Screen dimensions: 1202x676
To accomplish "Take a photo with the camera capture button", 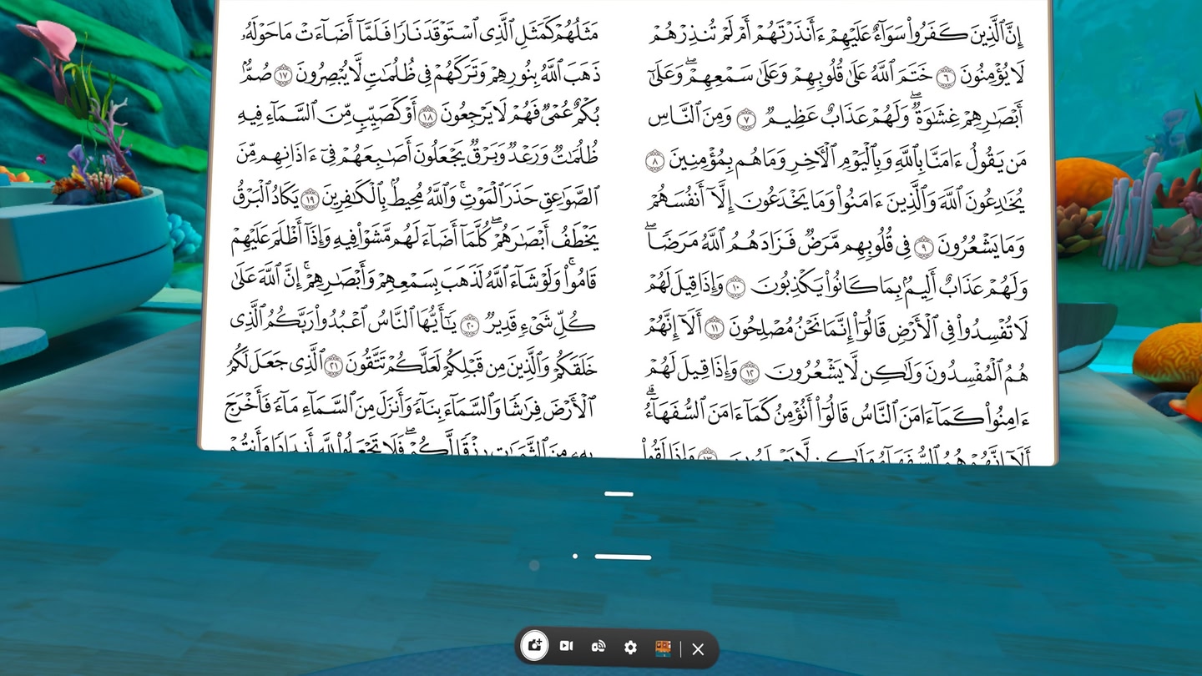I will [x=534, y=646].
